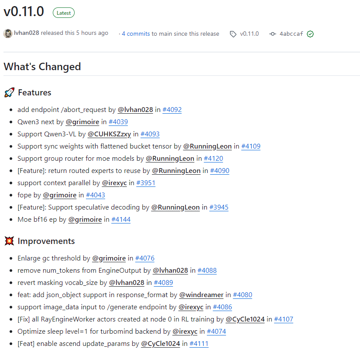Viewport: 360px width, 352px height.
Task: Open Moe bf16 ep pull request #4144
Action: (121, 220)
